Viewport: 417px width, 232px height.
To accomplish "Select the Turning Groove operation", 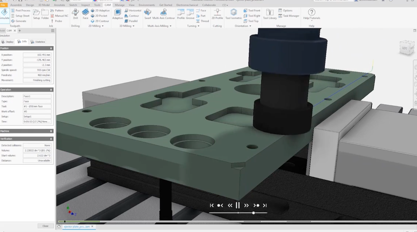I will point(190,14).
